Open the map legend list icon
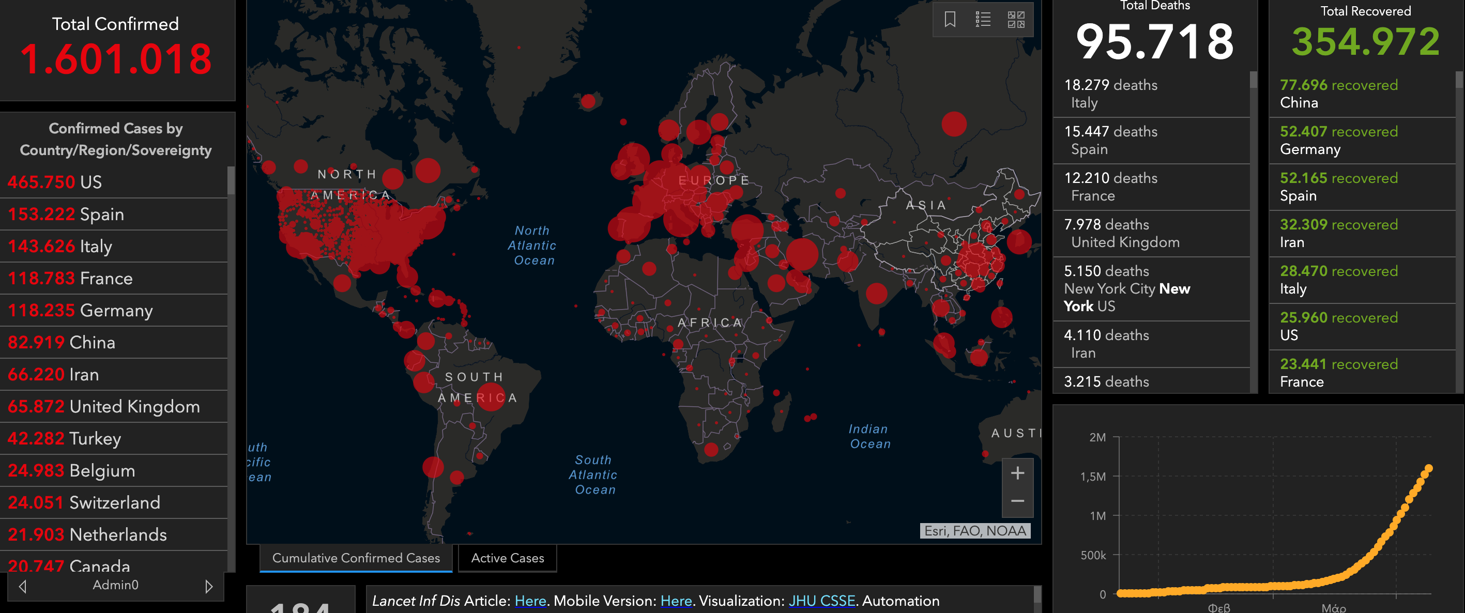This screenshot has height=613, width=1465. click(x=983, y=19)
